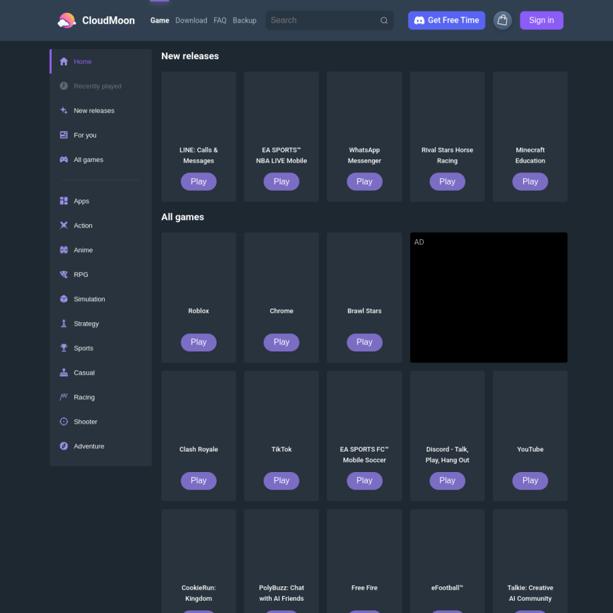Screen dimensions: 613x613
Task: Click Play for TikTok
Action: click(x=281, y=481)
